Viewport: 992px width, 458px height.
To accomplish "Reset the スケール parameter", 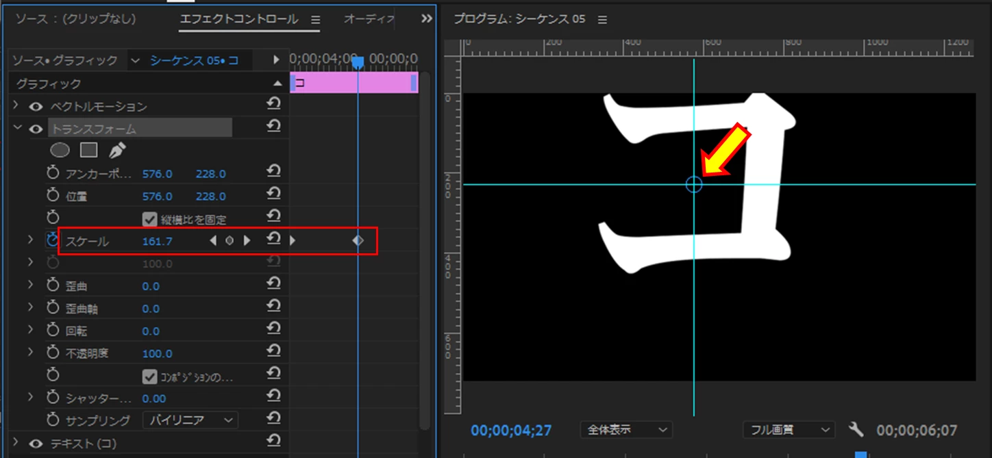I will 273,239.
